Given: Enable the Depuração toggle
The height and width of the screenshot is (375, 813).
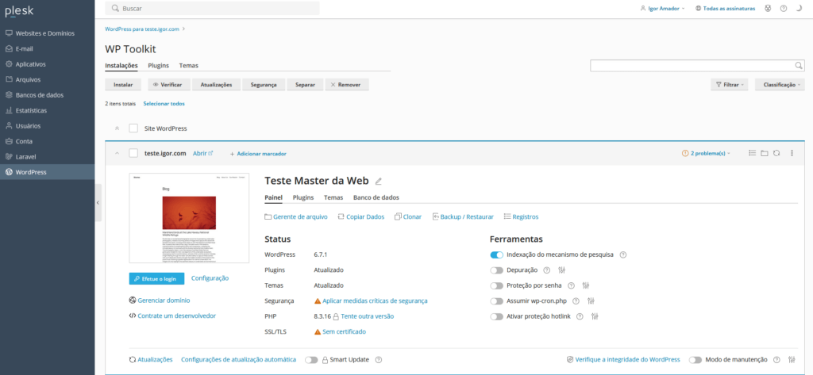Looking at the screenshot, I should (x=497, y=270).
